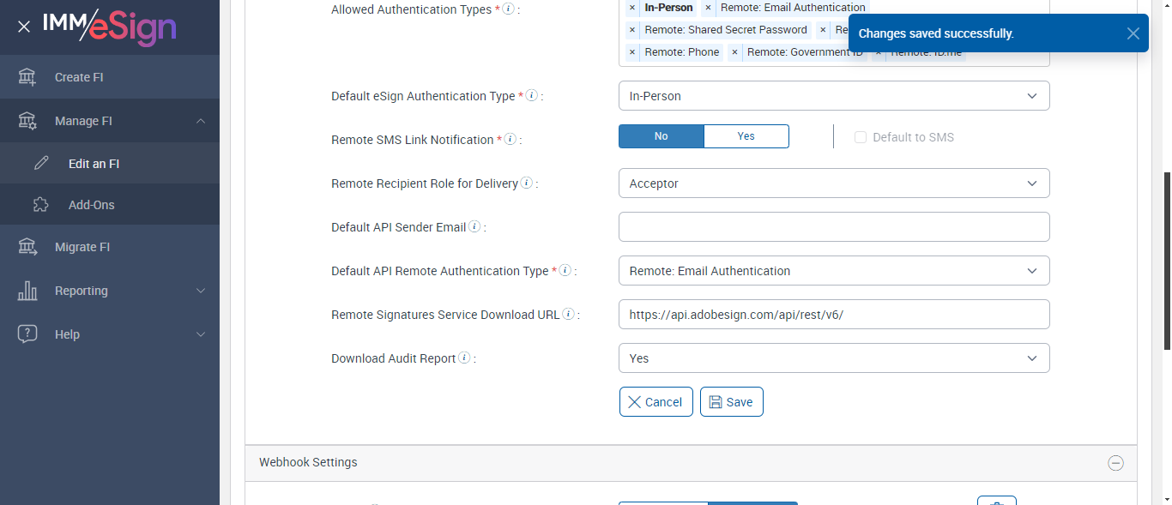Dismiss the Changes saved successfully notification
This screenshot has height=505, width=1172.
click(x=1133, y=33)
